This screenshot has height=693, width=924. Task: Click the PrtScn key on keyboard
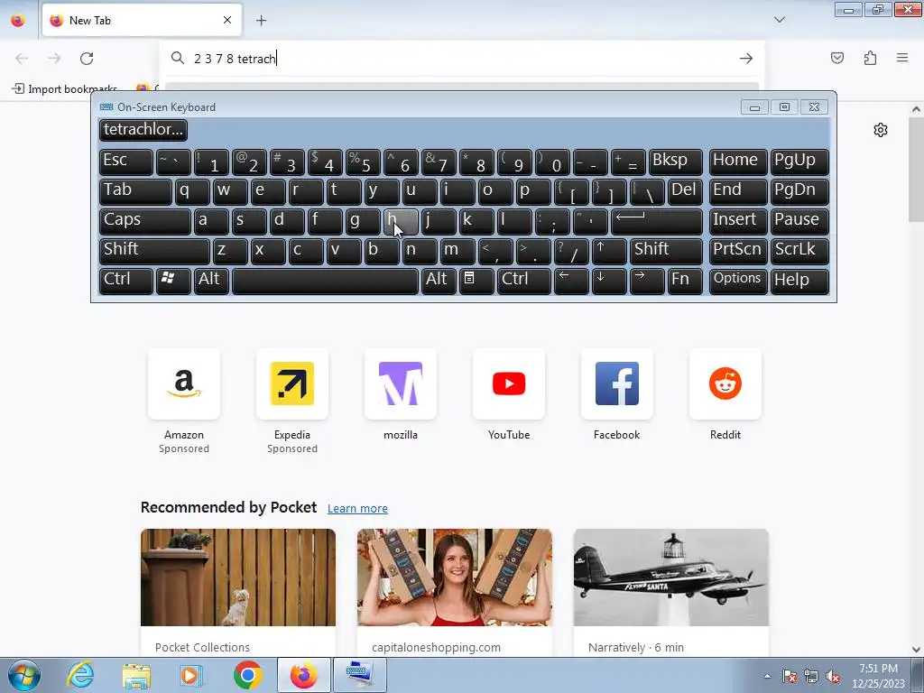coord(737,251)
